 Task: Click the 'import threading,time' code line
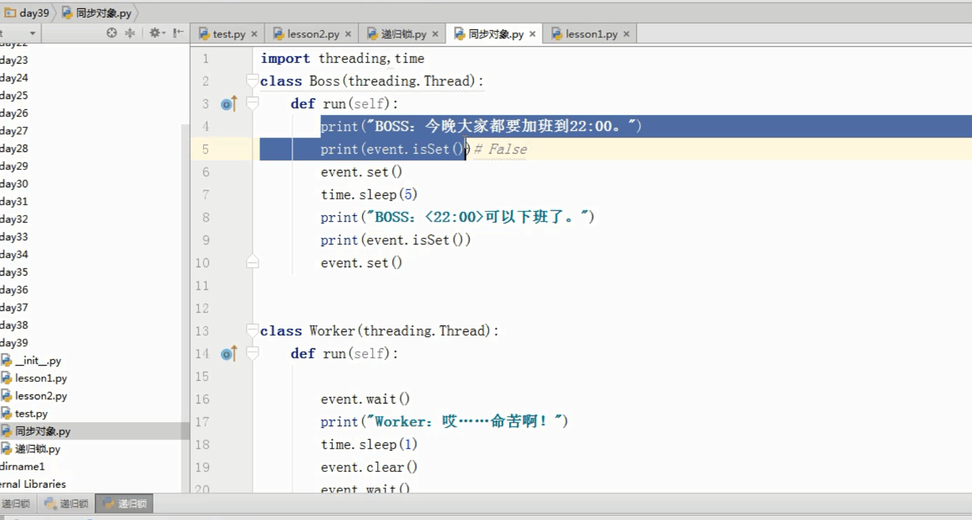pyautogui.click(x=342, y=58)
